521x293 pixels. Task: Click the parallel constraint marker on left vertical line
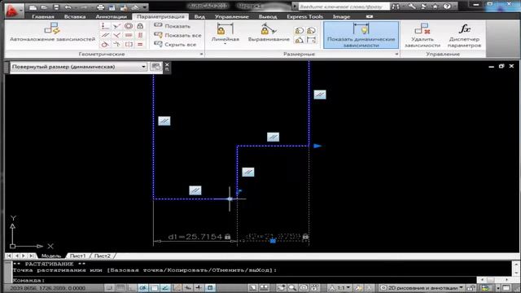click(x=164, y=121)
